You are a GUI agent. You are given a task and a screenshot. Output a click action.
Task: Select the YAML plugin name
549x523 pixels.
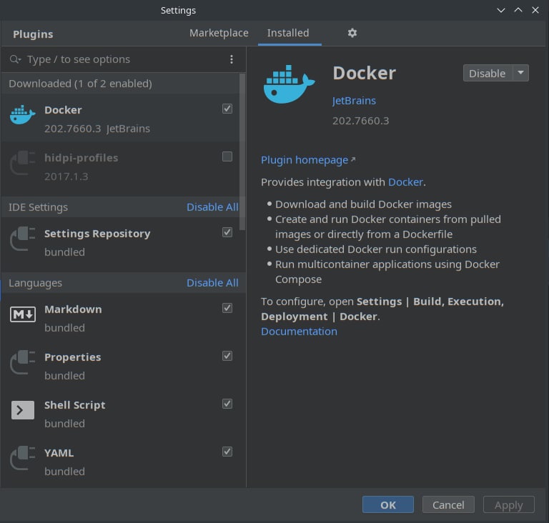[x=59, y=453]
